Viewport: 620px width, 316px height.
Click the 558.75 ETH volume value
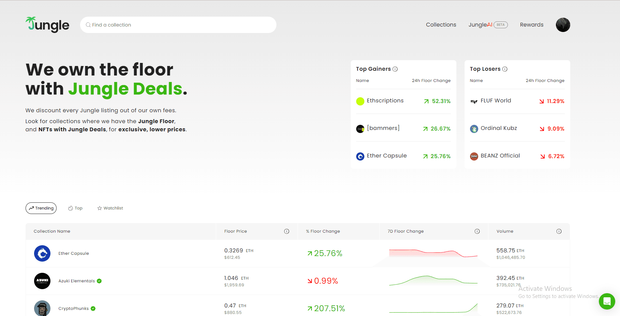point(510,251)
